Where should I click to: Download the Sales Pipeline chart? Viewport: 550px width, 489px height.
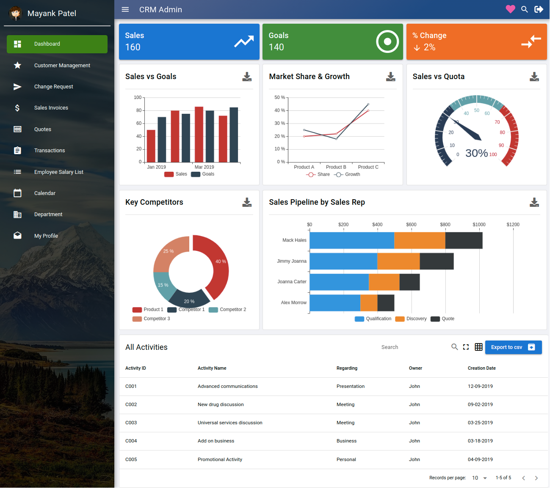pos(534,202)
